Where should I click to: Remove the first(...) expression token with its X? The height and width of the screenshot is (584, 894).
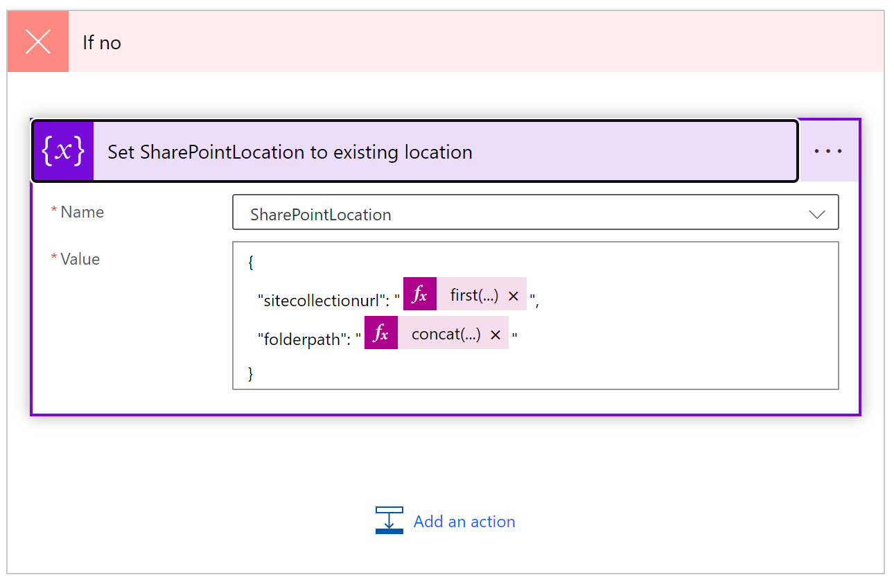point(514,296)
